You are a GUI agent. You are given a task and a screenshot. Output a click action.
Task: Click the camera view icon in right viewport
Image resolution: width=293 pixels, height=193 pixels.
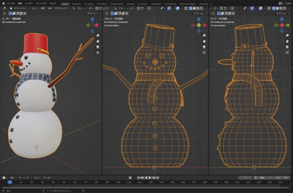pyautogui.click(x=287, y=47)
